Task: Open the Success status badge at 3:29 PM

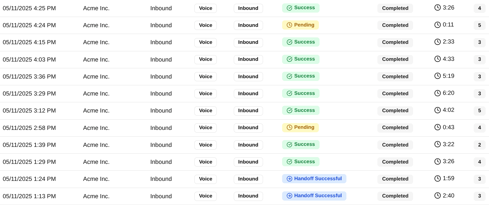Action: (x=301, y=93)
